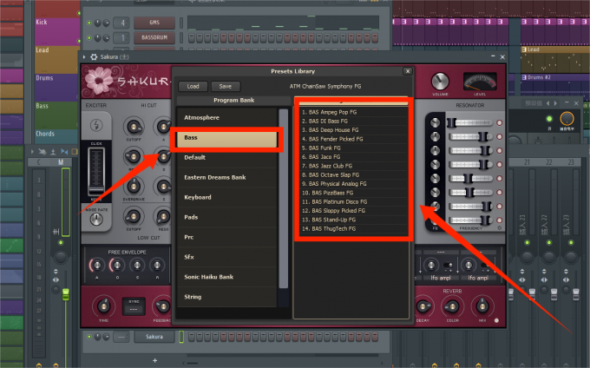Click the Noise Rate knob
590x368 pixels.
(x=96, y=219)
